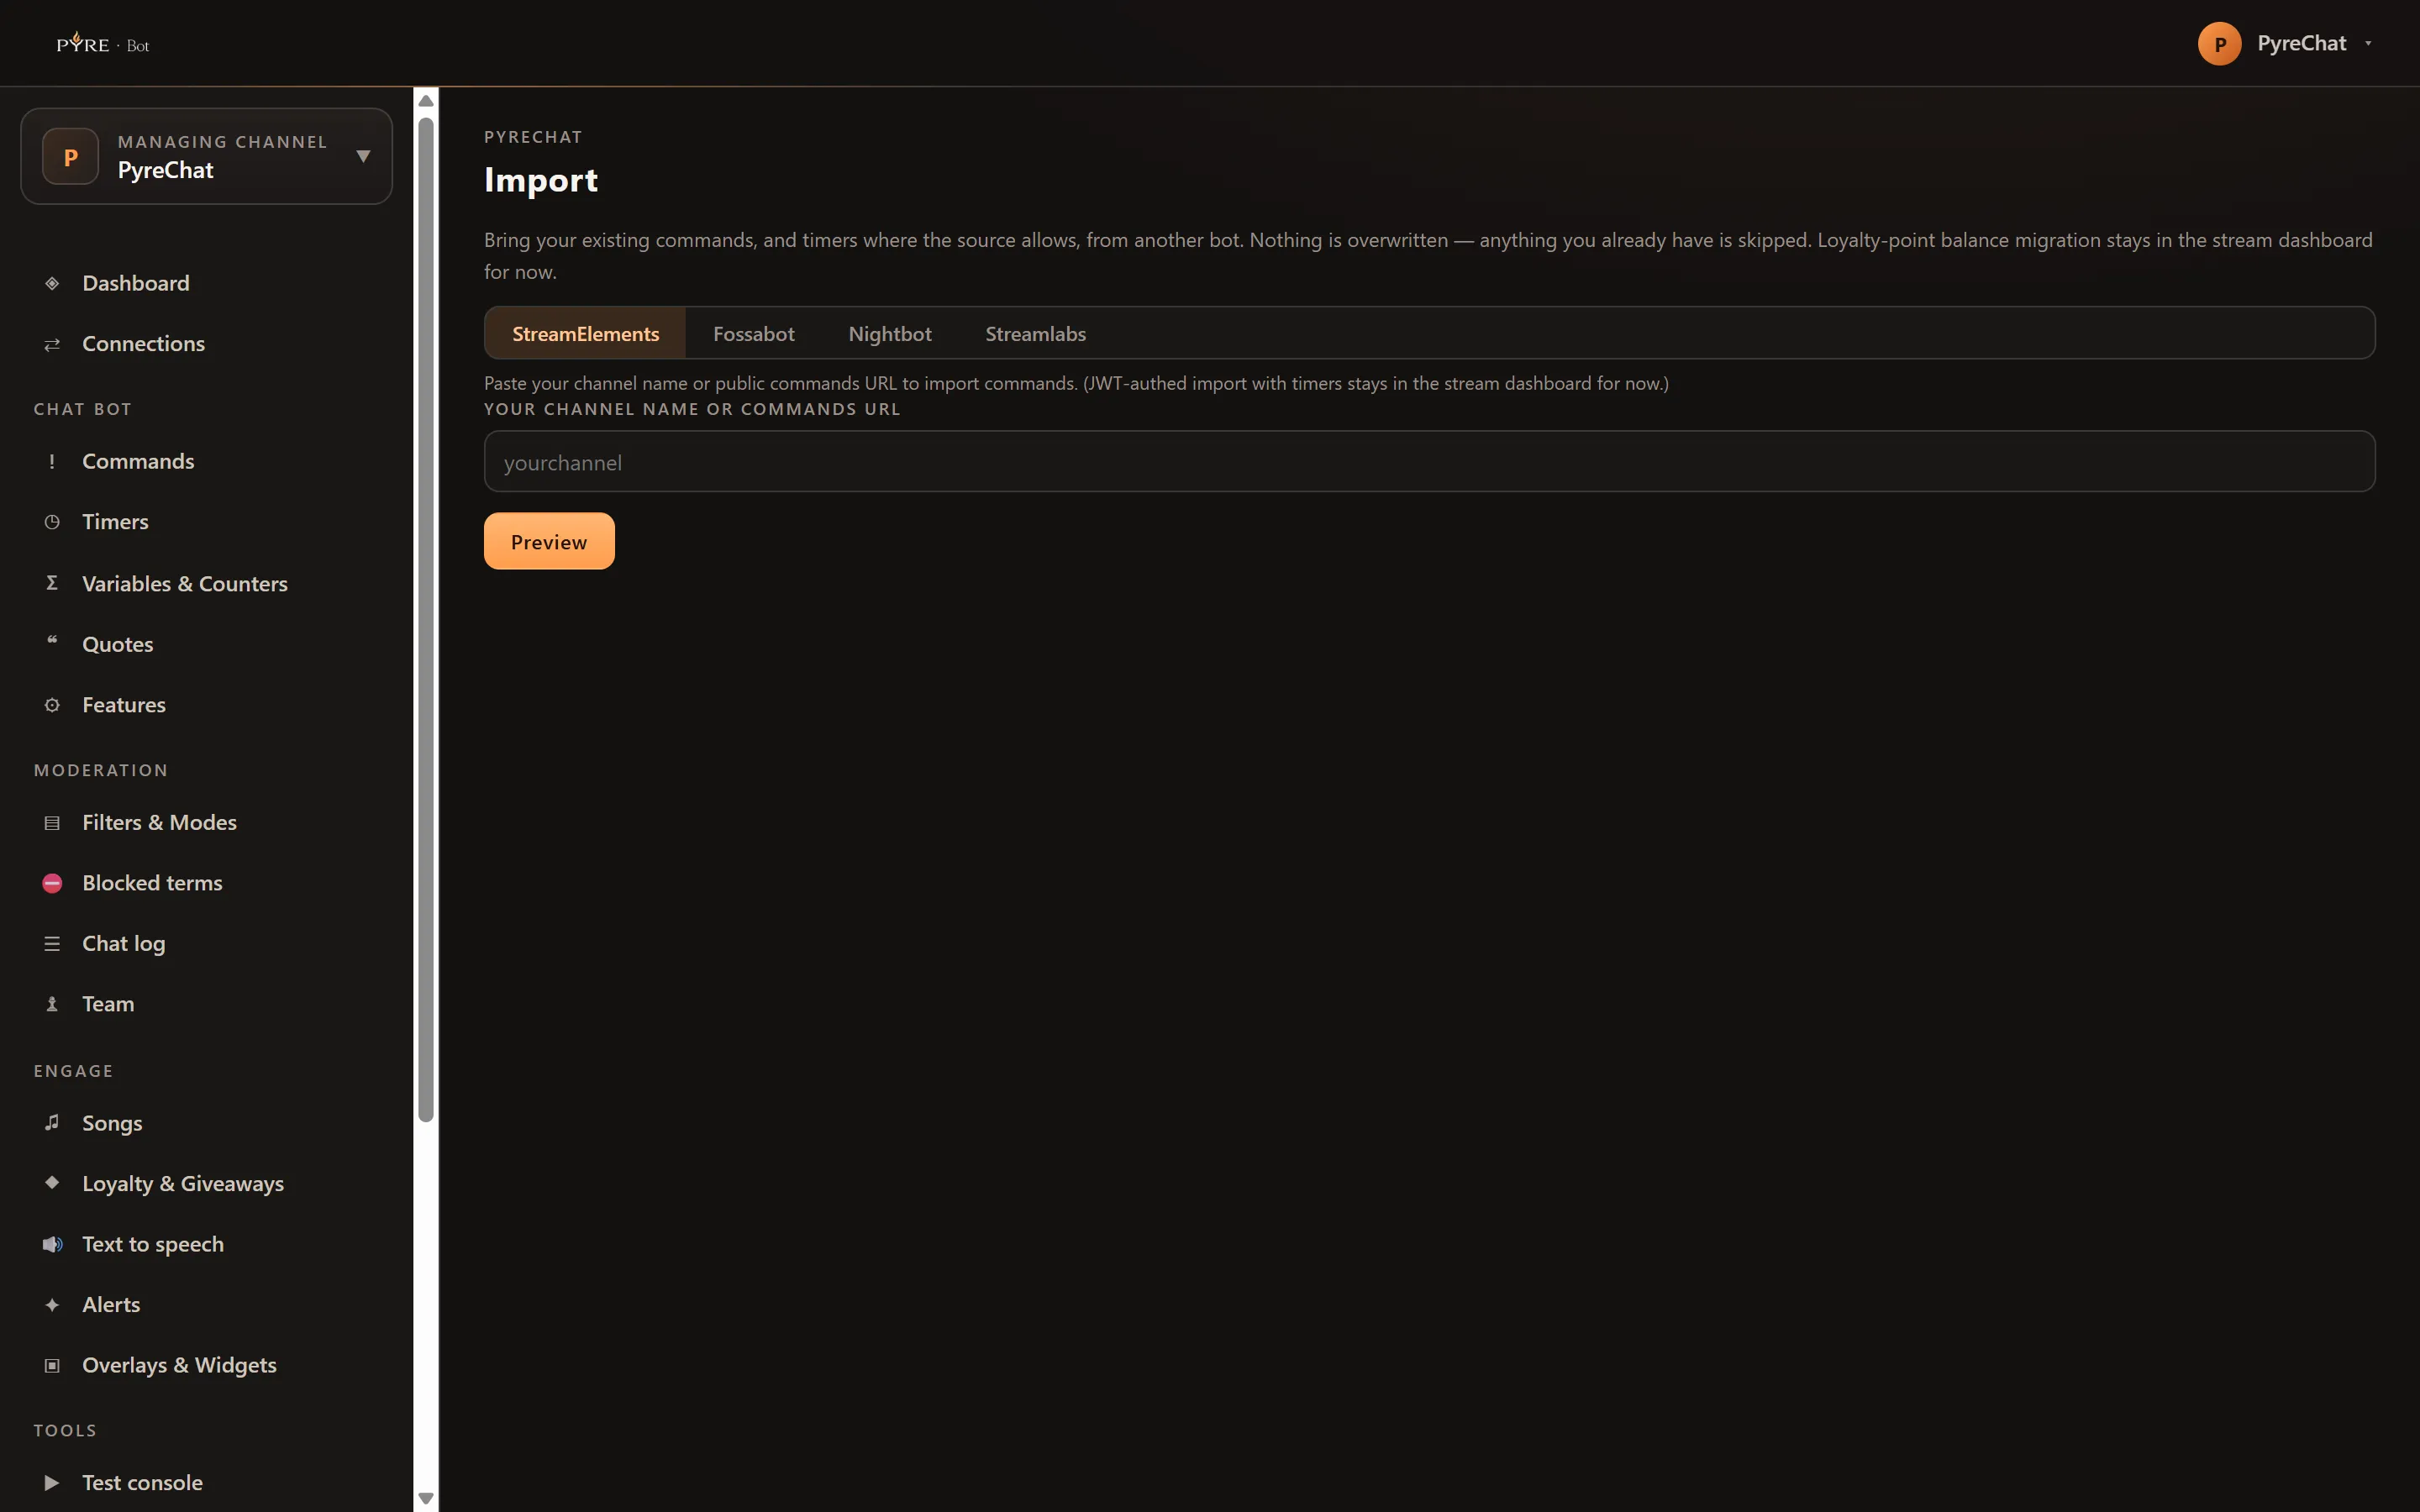
Task: Click the PyreChat avatar in the top bar
Action: pos(2219,44)
